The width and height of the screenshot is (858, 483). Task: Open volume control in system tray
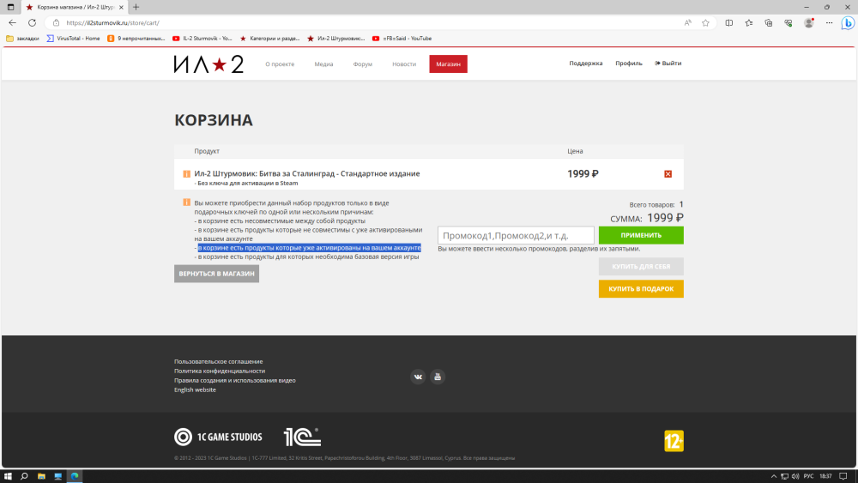(x=795, y=476)
